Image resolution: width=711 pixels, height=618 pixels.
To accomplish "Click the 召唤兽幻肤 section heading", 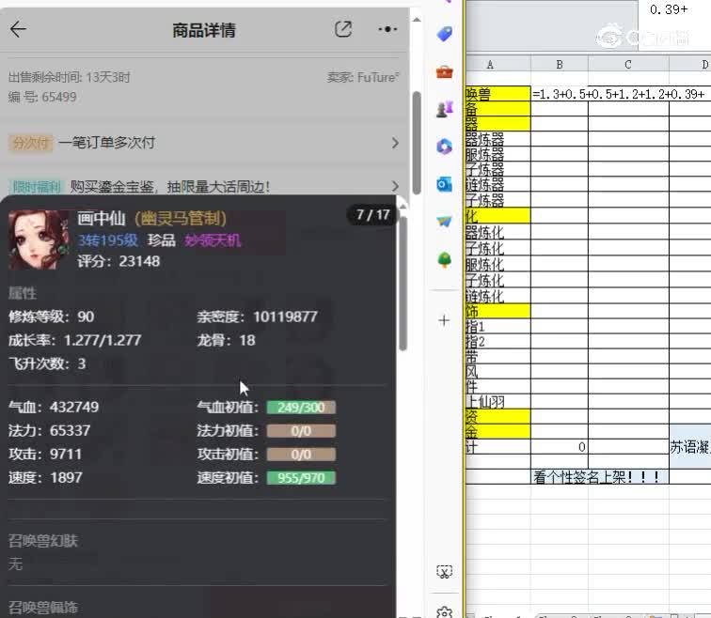I will 43,541.
